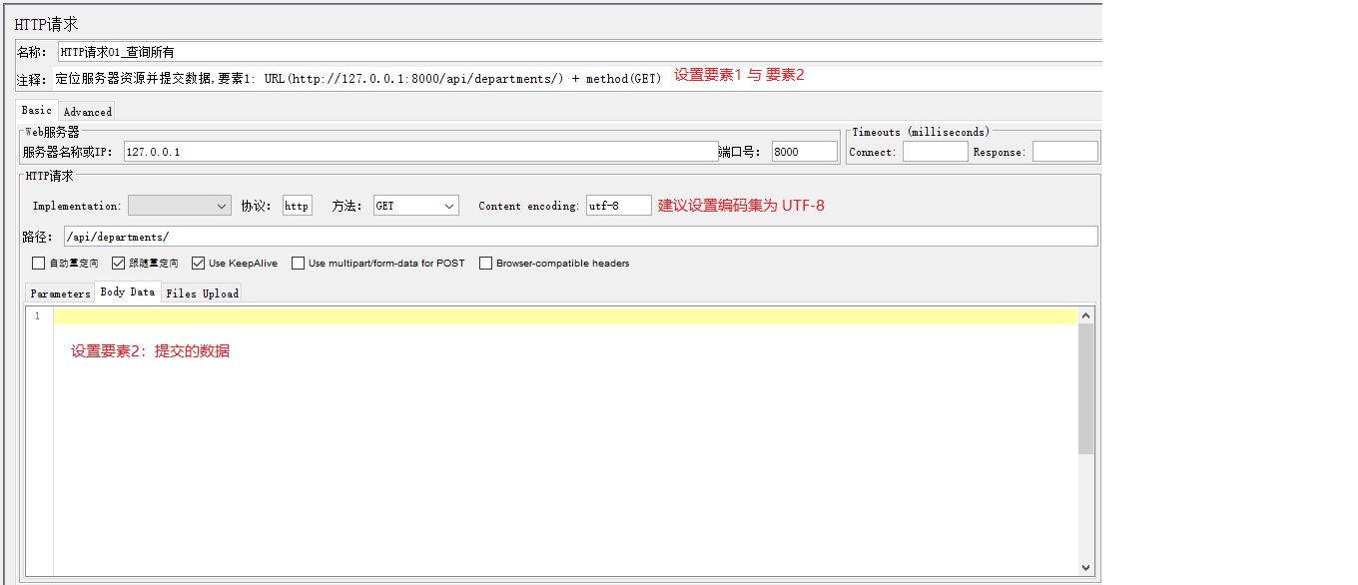Click the 协议 protocol field

click(298, 206)
